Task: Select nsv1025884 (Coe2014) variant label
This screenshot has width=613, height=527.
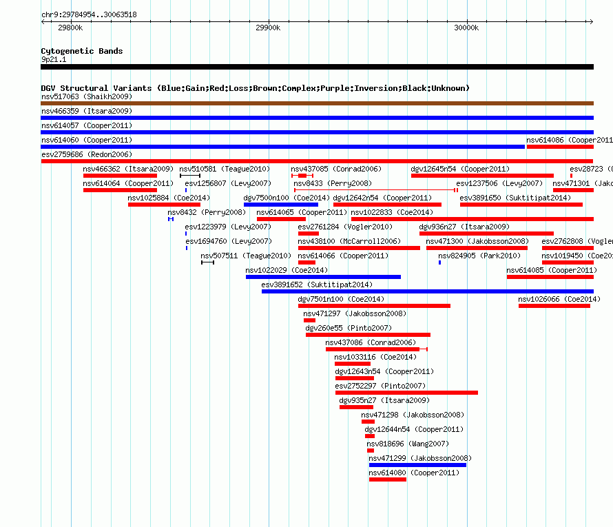Action: [x=169, y=198]
